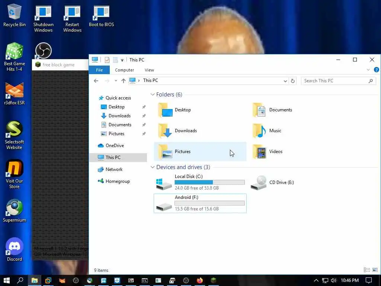Select the Discord desktop shortcut
This screenshot has width=381, height=286.
(x=15, y=250)
